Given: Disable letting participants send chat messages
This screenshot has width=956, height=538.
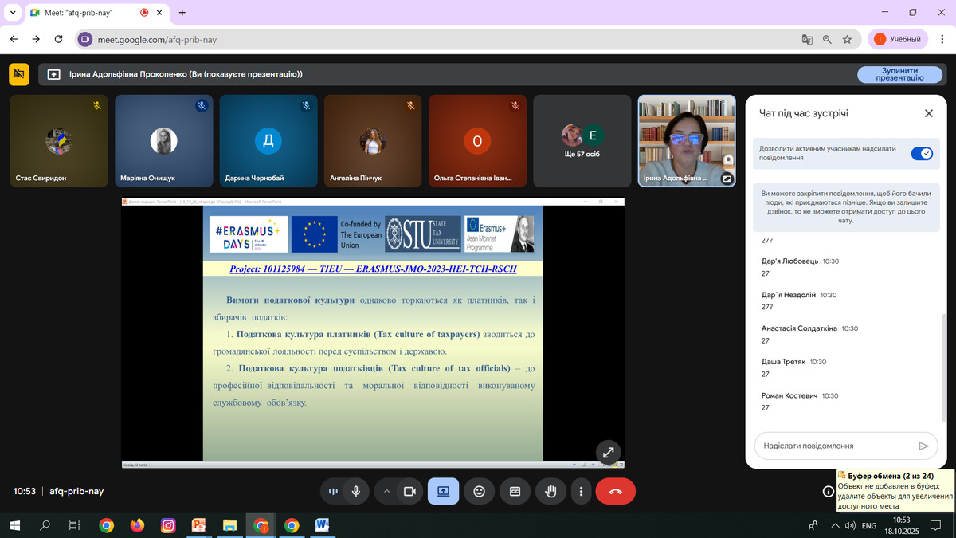Looking at the screenshot, I should [x=921, y=153].
